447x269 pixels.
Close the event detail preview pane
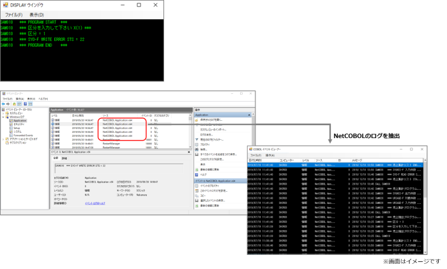[x=189, y=152]
